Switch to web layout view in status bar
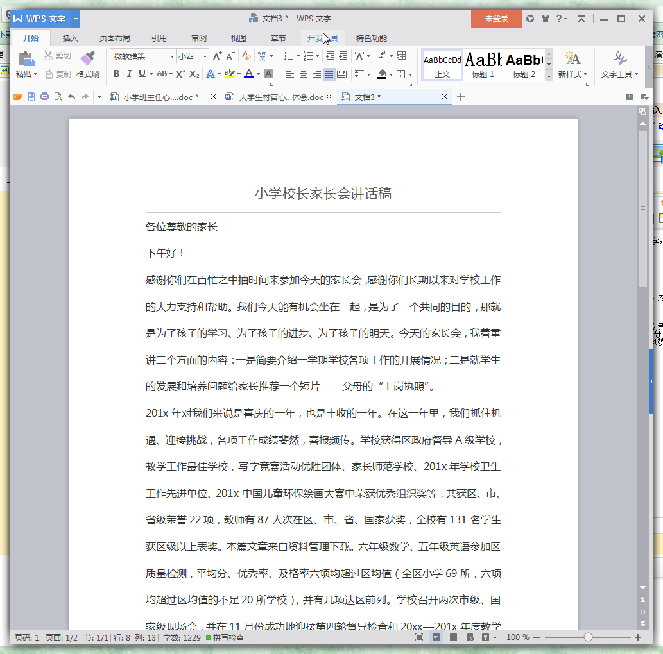This screenshot has height=654, width=663. click(470, 637)
